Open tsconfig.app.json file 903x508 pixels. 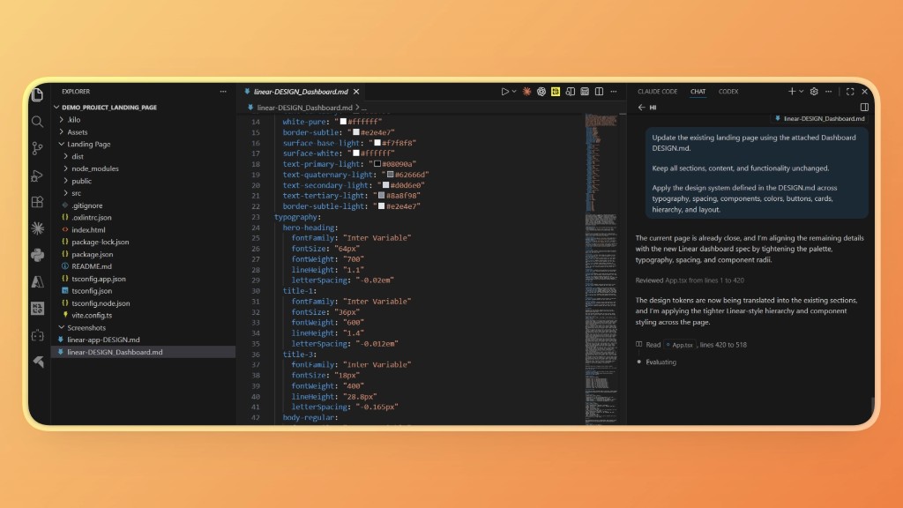99,279
